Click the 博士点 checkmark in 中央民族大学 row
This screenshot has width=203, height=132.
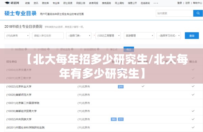[193, 119]
